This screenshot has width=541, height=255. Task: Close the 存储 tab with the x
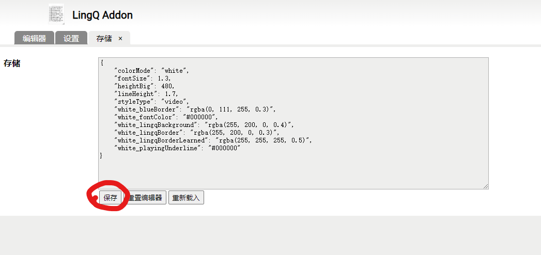point(120,39)
